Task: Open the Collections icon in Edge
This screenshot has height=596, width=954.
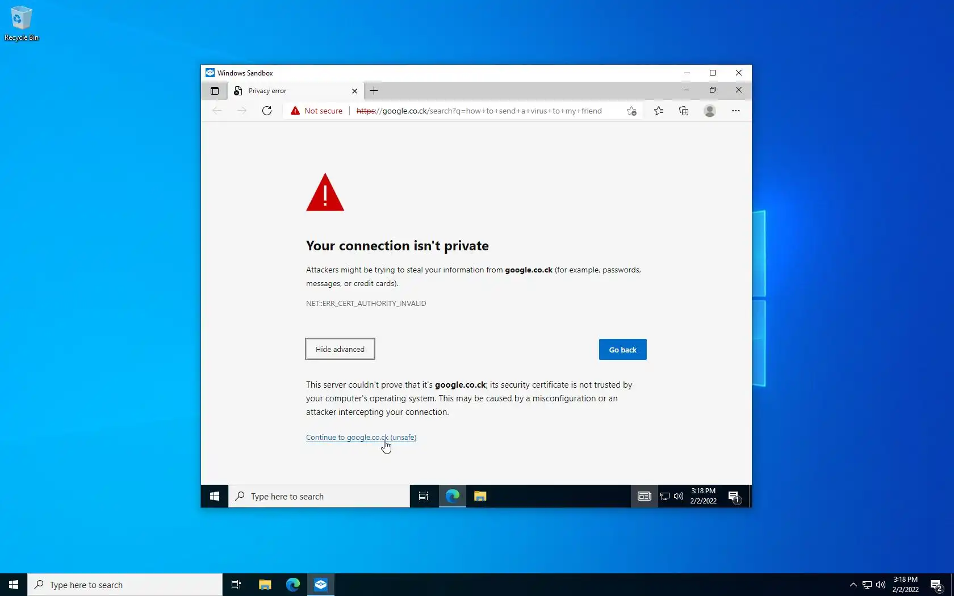Action: [684, 111]
